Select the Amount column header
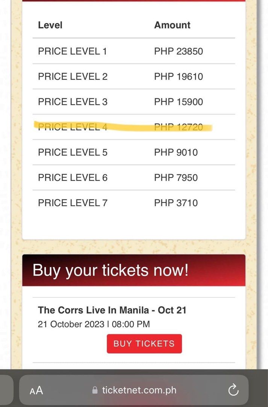Screen dimensions: 268x407 (172, 25)
